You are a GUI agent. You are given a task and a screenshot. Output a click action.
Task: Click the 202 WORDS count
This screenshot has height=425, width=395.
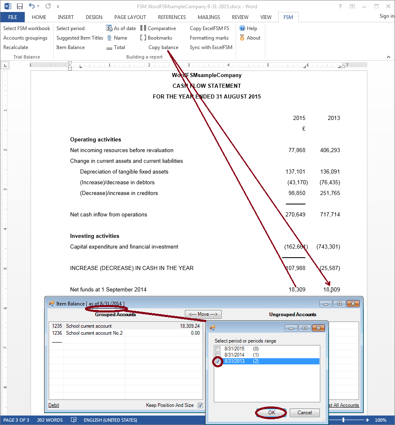click(x=50, y=420)
